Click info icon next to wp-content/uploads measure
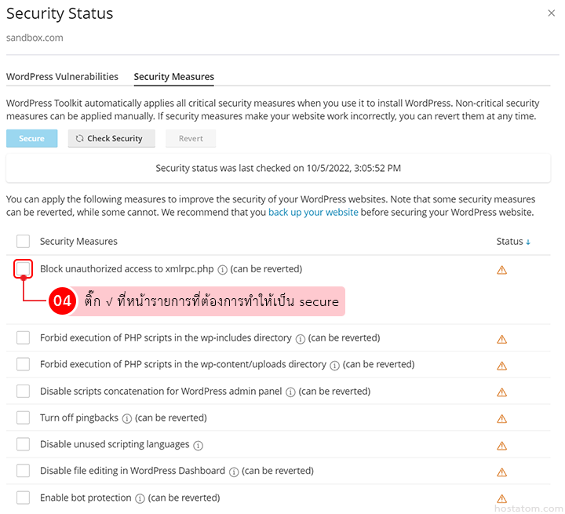Screen dimensions: 565x514 tap(334, 366)
